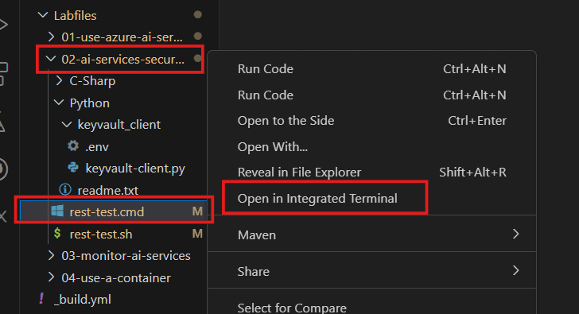Click the dollar shell icon of rest-test.sh
The image size is (579, 314).
57,233
